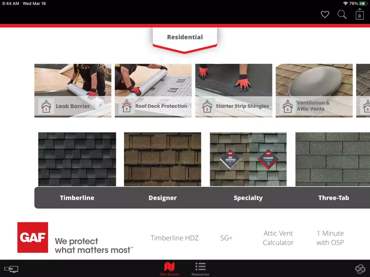The height and width of the screenshot is (277, 370).
Task: Open the SG+ link
Action: [x=226, y=238]
